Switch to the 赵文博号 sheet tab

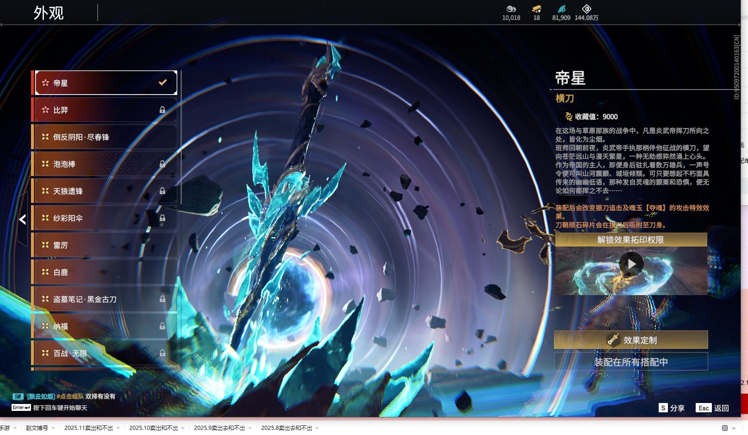click(37, 428)
